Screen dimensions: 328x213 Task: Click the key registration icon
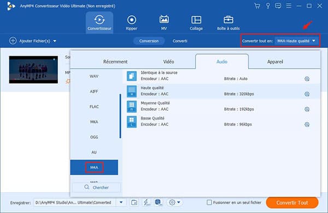(268, 5)
